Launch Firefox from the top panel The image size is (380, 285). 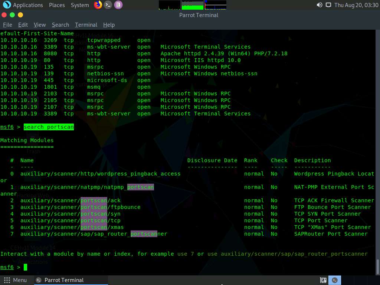pyautogui.click(x=98, y=5)
